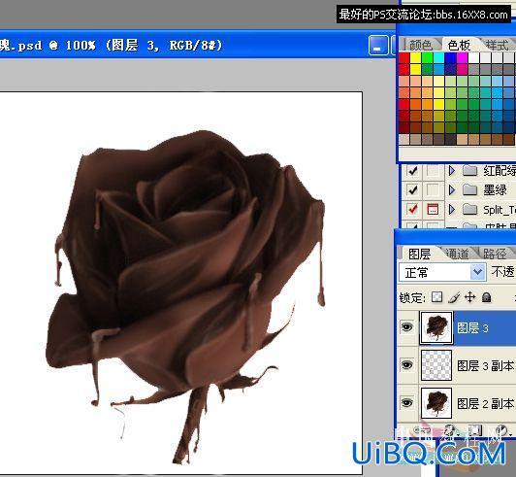Switch to the 通道 channels tab
Screen dimensions: 516x477
[x=457, y=254]
